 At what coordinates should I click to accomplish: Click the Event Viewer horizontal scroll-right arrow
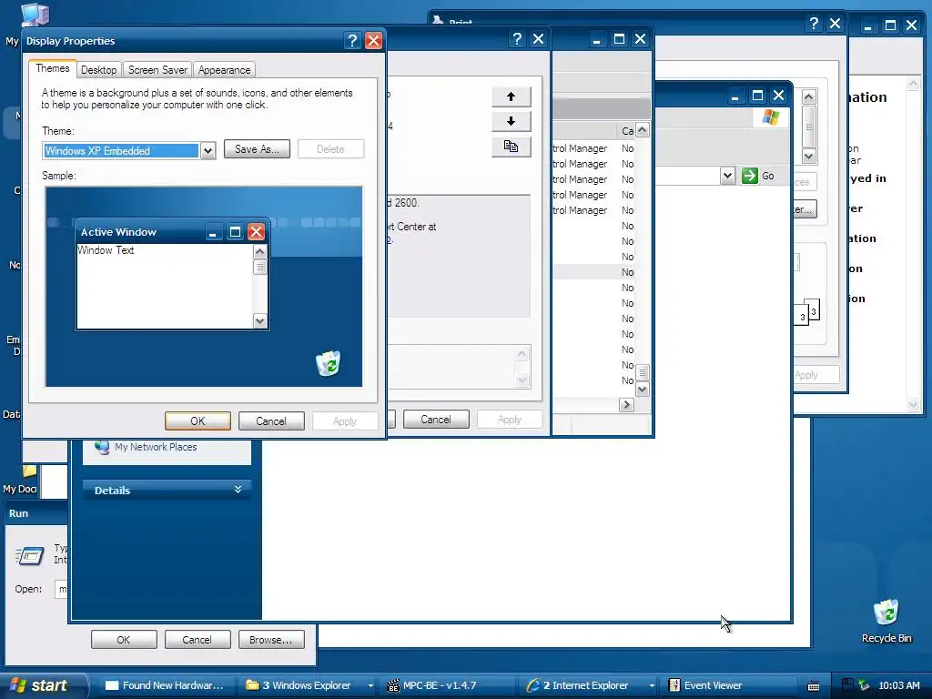[626, 405]
